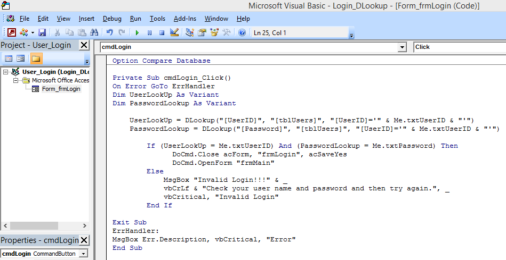Open the Debug menu

pos(112,19)
